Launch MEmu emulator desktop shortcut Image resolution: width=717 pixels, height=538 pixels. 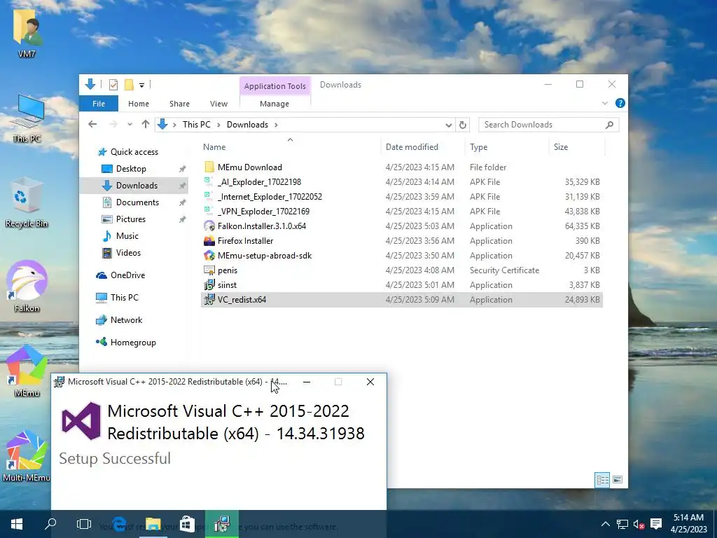pos(27,371)
